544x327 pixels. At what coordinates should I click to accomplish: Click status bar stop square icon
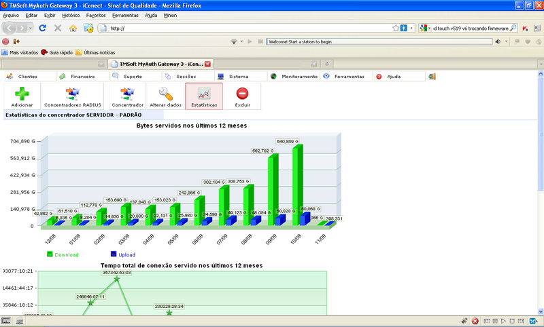coord(512,321)
